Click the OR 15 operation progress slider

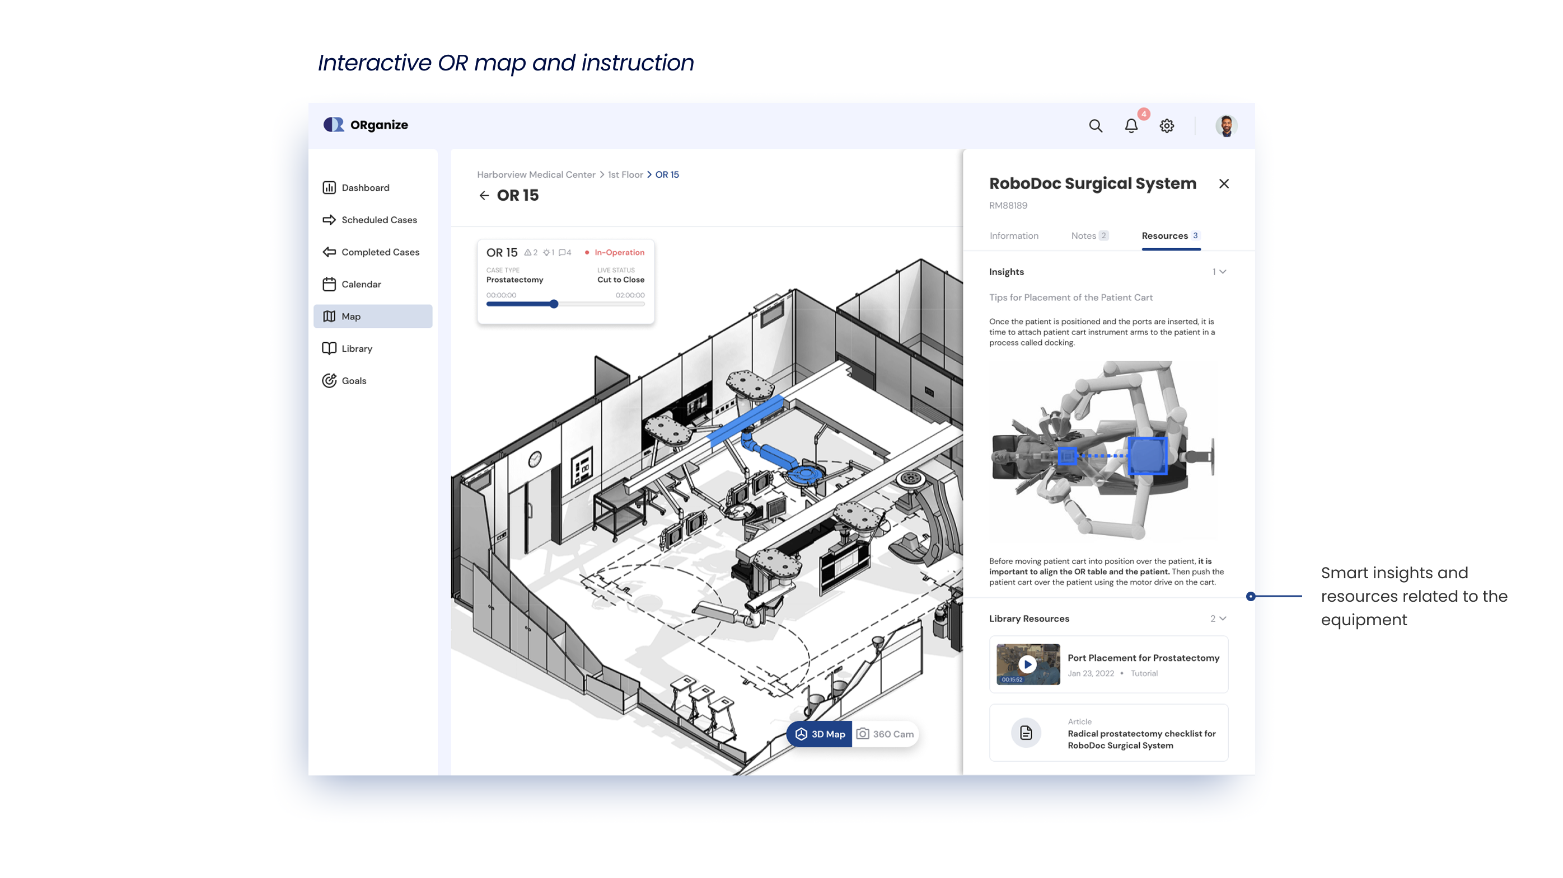(x=554, y=304)
